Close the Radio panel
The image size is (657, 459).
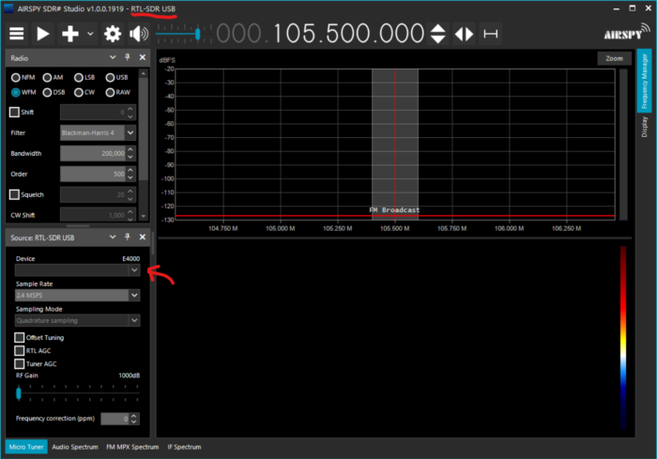[x=143, y=57]
